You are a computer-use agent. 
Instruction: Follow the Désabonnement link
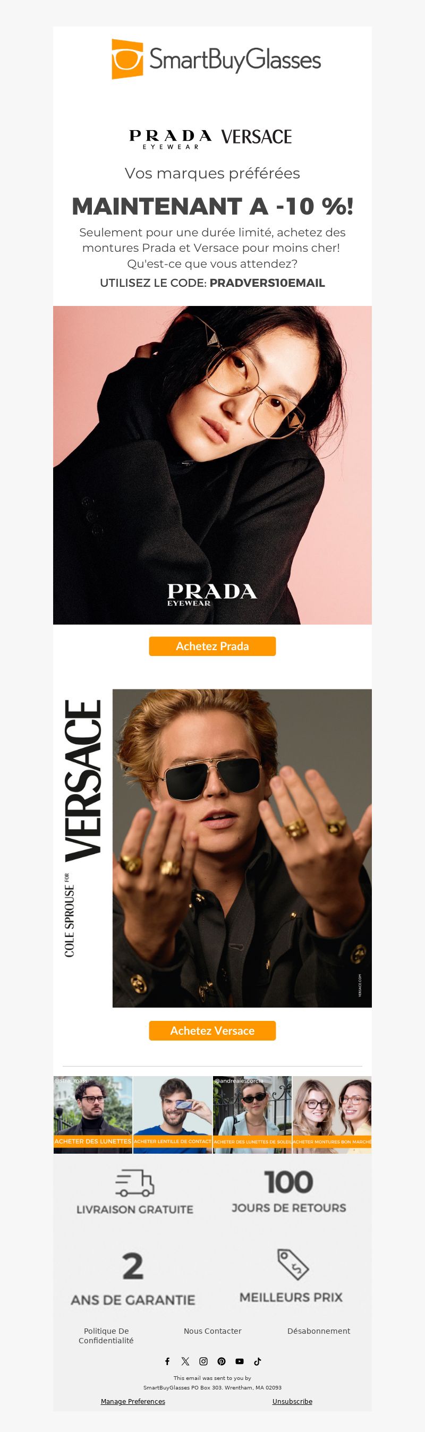(x=319, y=1331)
